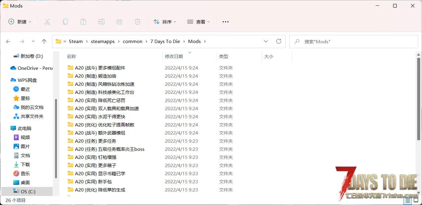Click the 搜索"Mods" search box
Image resolution: width=422 pixels, height=205 pixels.
tap(354, 42)
